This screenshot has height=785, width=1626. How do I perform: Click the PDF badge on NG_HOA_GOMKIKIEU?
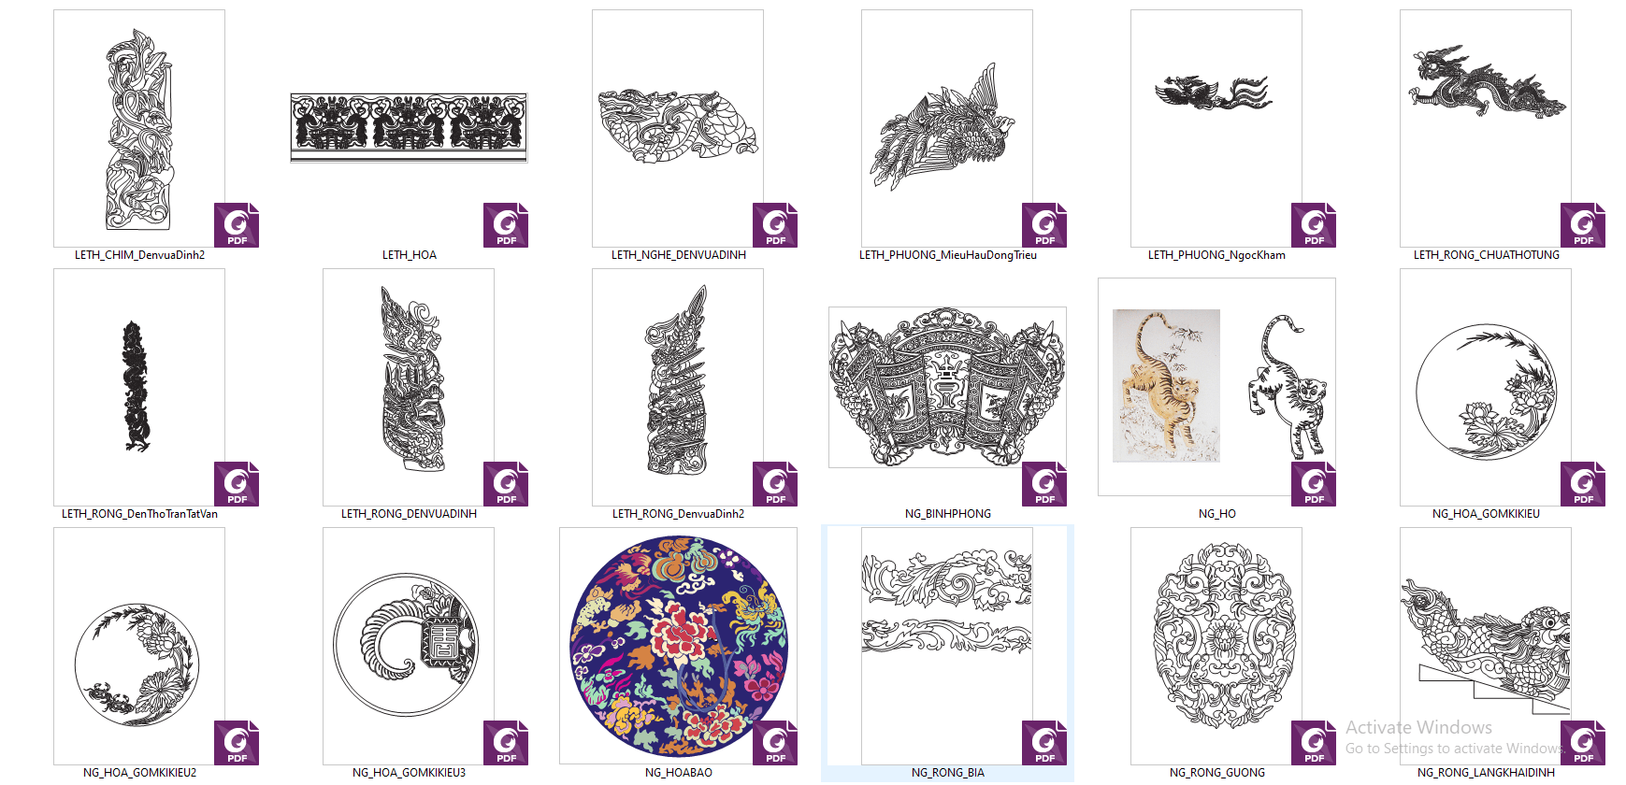pyautogui.click(x=1583, y=484)
